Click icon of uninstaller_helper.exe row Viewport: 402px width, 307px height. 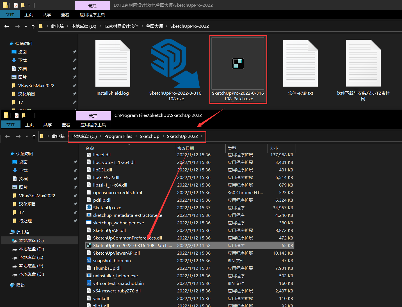click(89, 276)
